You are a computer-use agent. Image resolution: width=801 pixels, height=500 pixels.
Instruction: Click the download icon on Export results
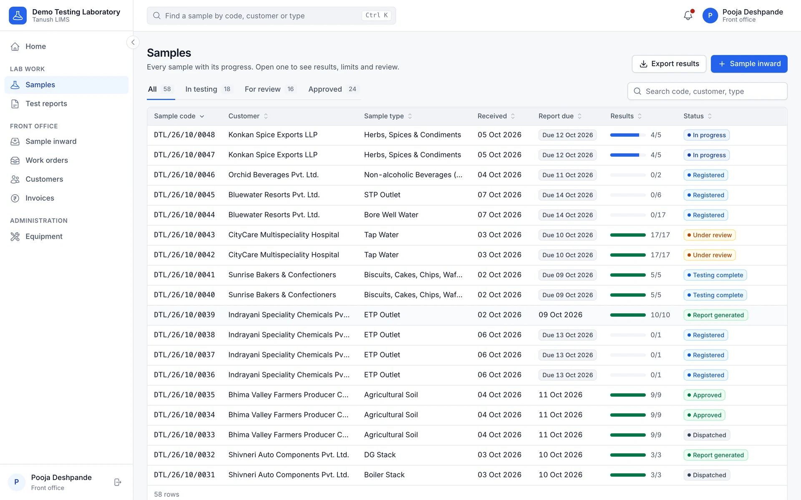(643, 64)
